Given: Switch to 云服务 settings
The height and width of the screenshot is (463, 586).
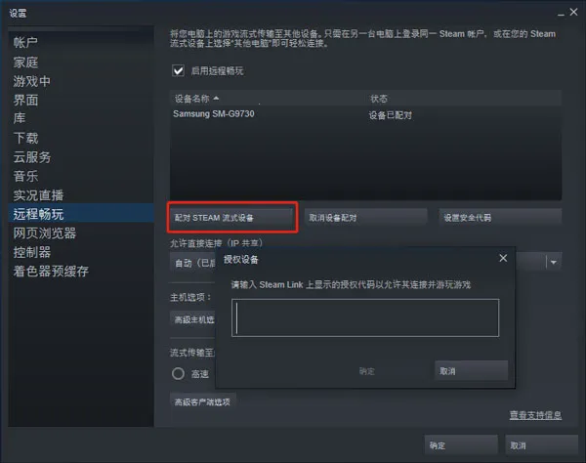Looking at the screenshot, I should 32,157.
